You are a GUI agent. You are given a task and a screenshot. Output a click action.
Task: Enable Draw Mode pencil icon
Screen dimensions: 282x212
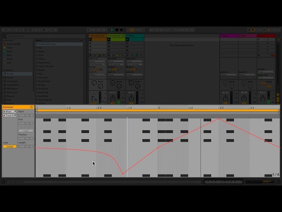coord(249,30)
